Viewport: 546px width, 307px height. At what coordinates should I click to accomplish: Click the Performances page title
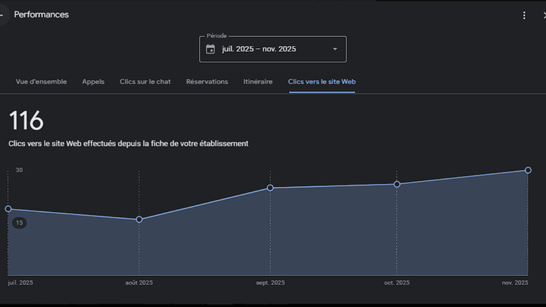pyautogui.click(x=42, y=14)
